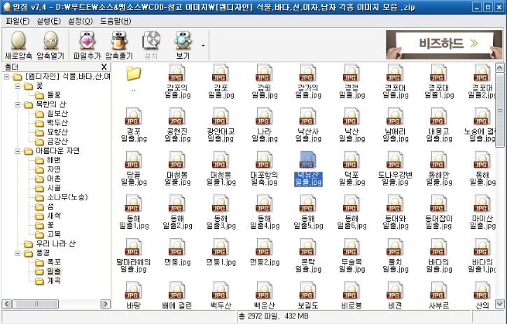
Task: Click the file list vertical scrollbar down arrow
Action: [501, 304]
